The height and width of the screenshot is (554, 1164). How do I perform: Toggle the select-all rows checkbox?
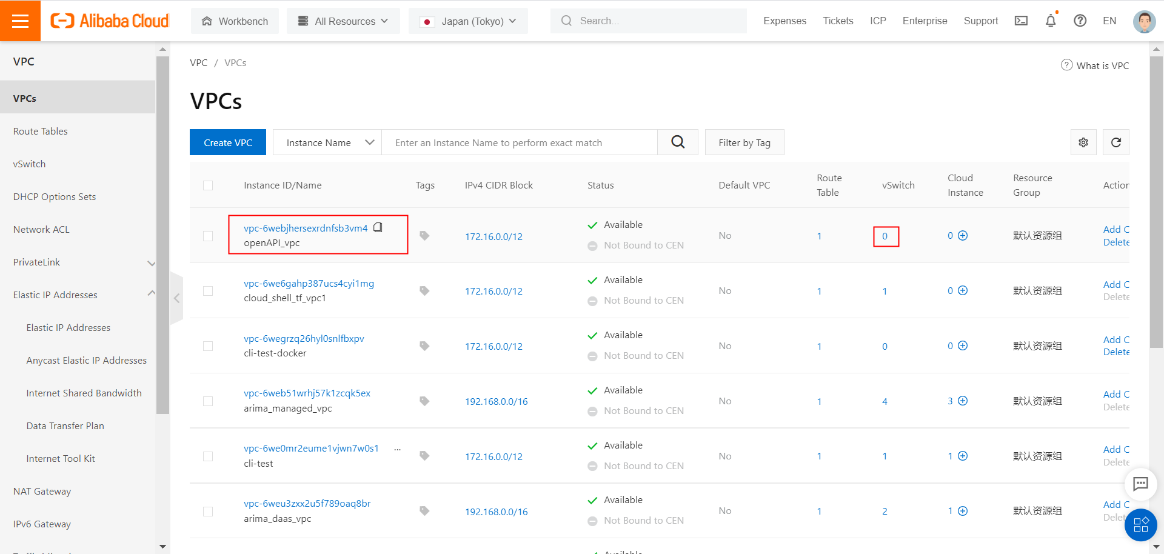pyautogui.click(x=208, y=185)
